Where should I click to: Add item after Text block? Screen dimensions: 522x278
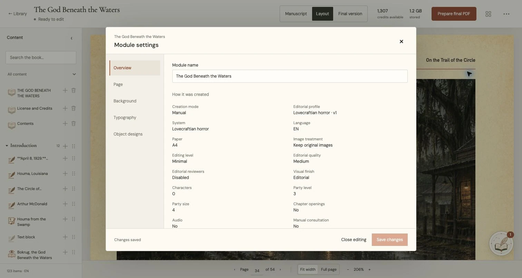pos(65,237)
